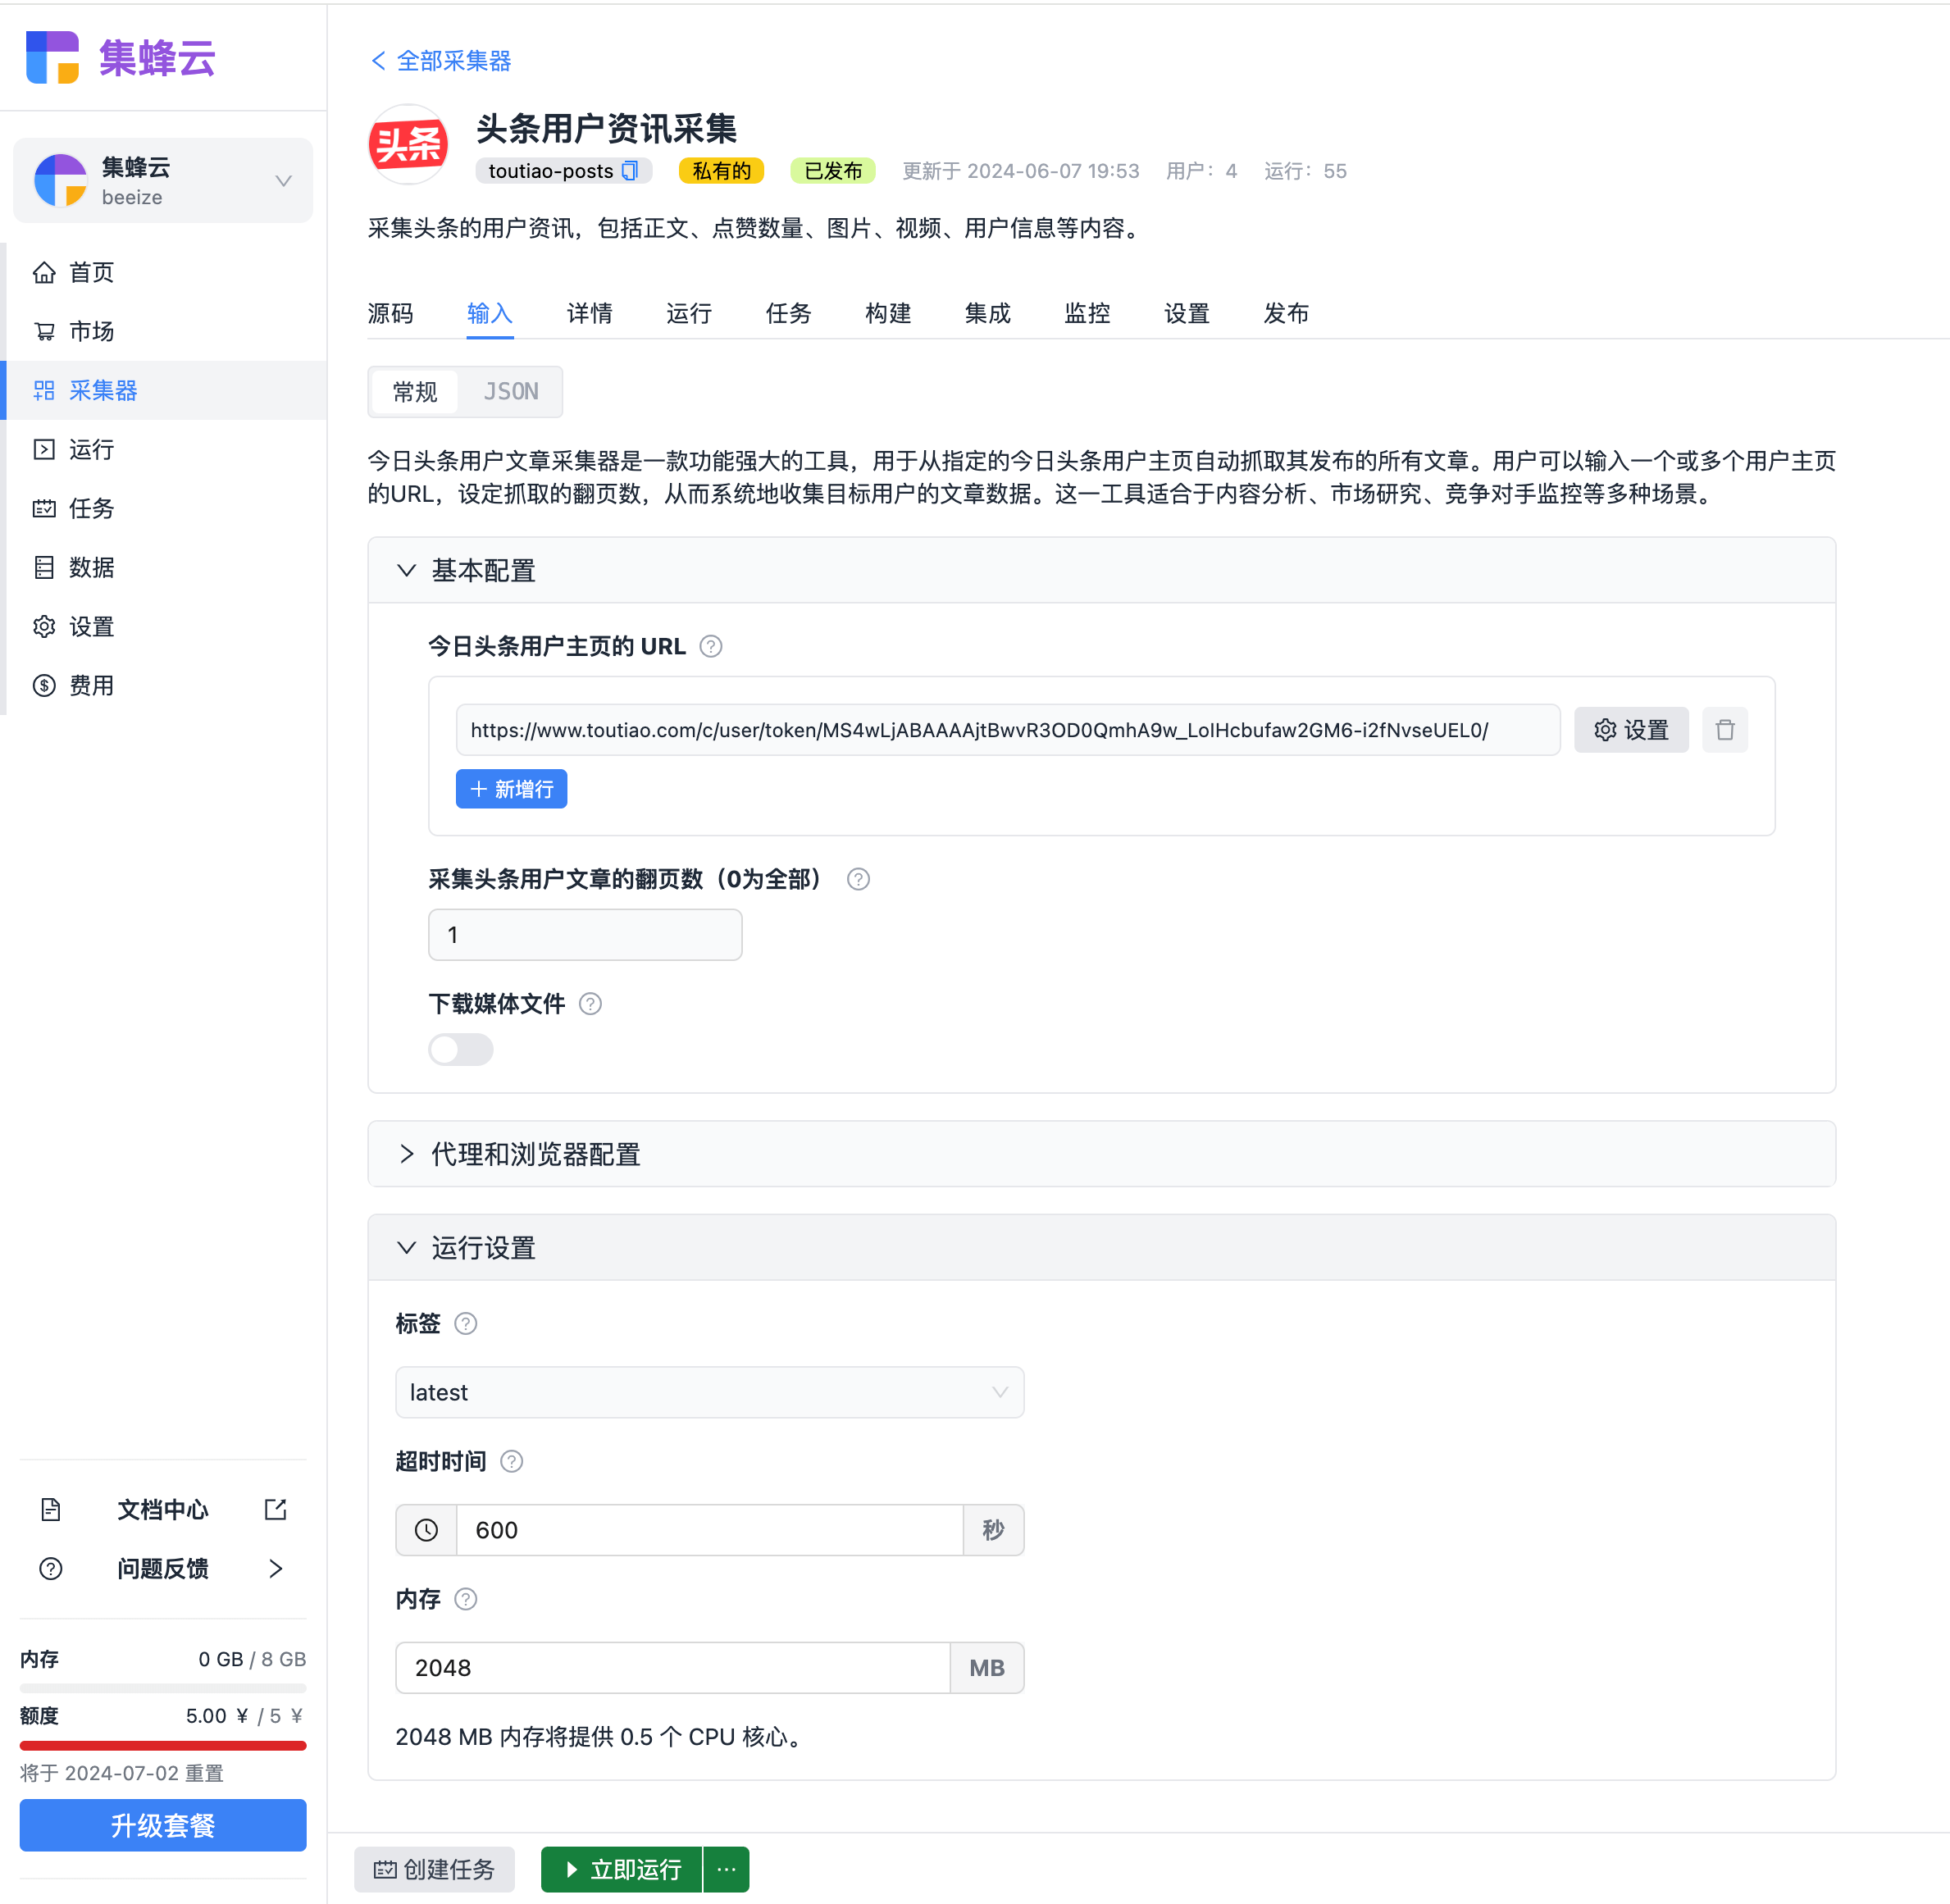
Task: Click the 额度 usage progress bar
Action: tap(163, 1746)
